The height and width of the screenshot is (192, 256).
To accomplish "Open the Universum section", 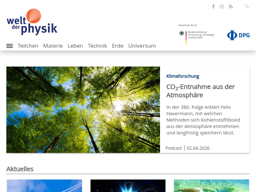I will coord(142,46).
